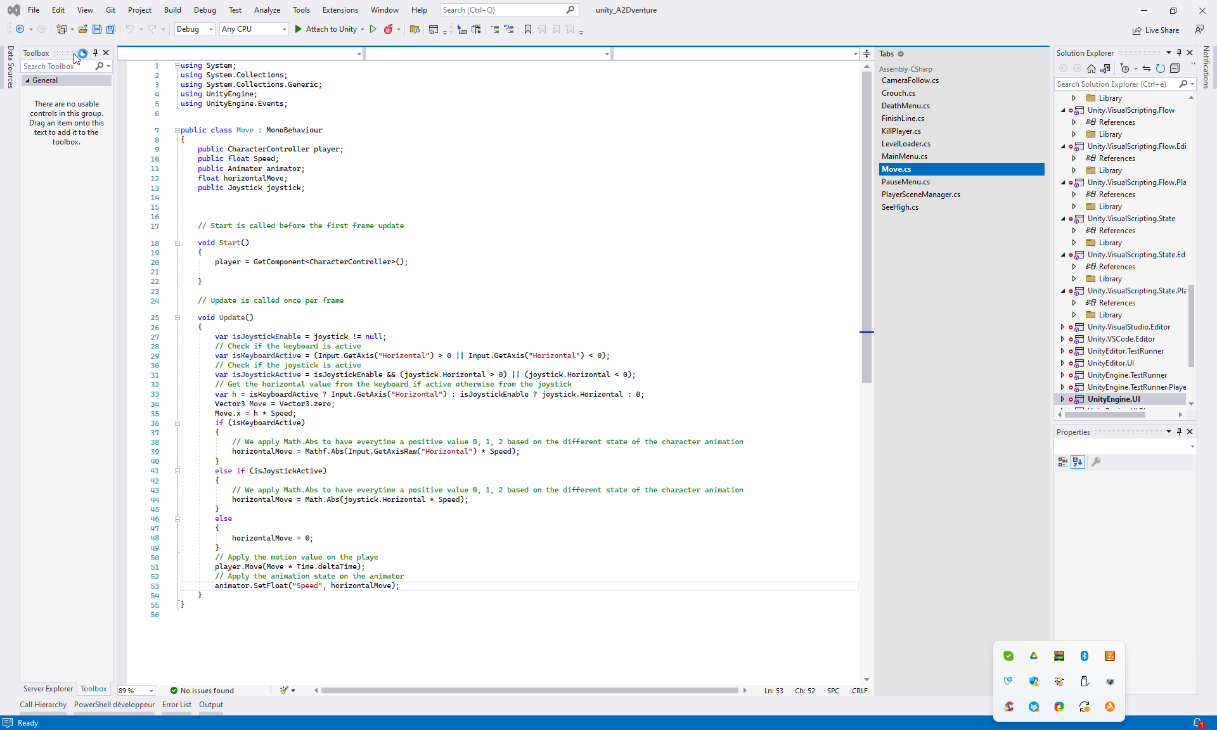
Task: Click the editor horizontal scrollbar
Action: (529, 691)
